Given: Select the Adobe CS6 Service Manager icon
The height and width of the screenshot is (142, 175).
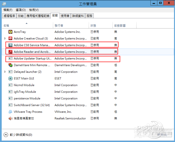Looking at the screenshot, I should tap(10, 45).
